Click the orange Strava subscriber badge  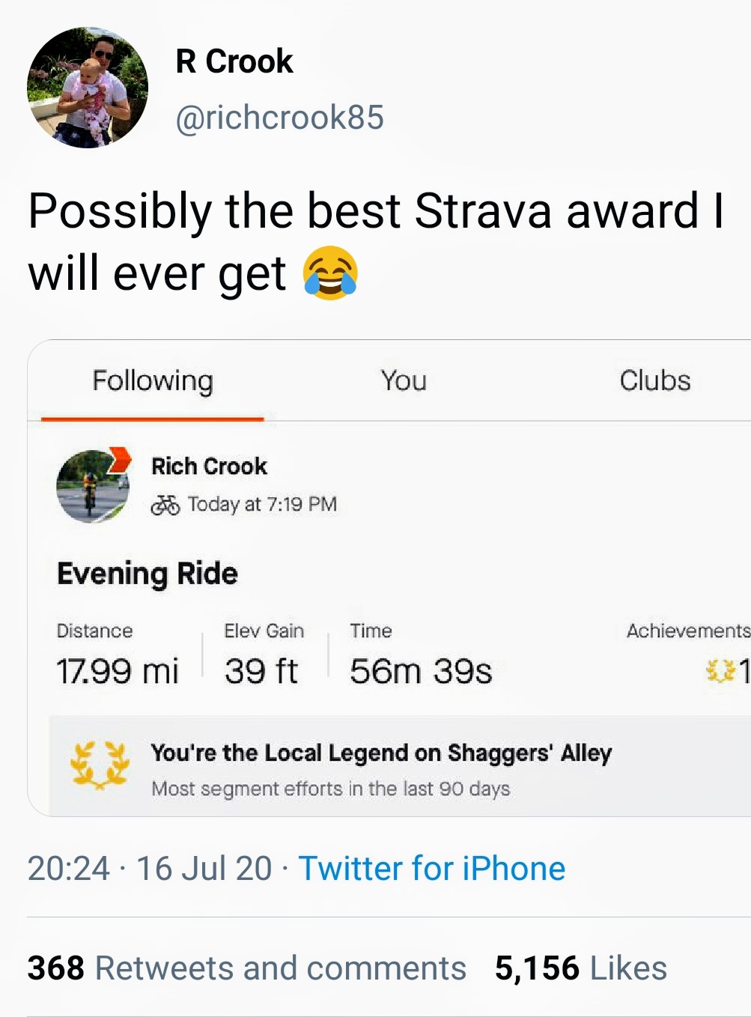pyautogui.click(x=119, y=459)
